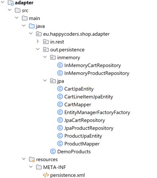Click the CartJpaEntity class icon
Image resolution: width=157 pixels, height=178 pixels.
(60, 89)
